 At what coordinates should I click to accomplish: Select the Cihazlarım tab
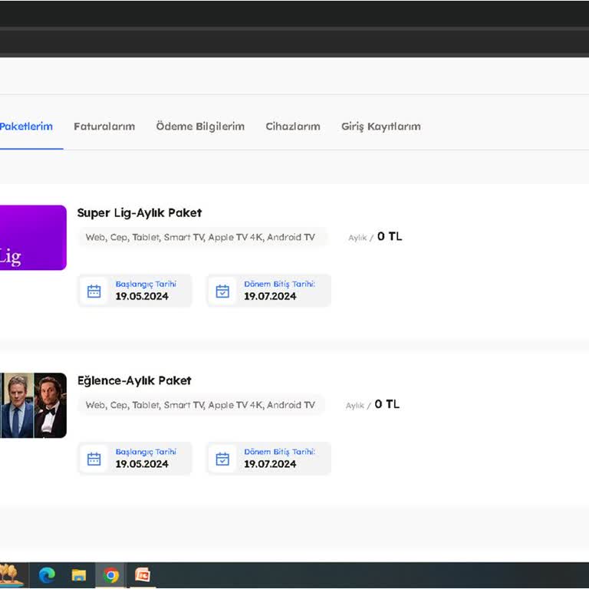[x=293, y=127]
